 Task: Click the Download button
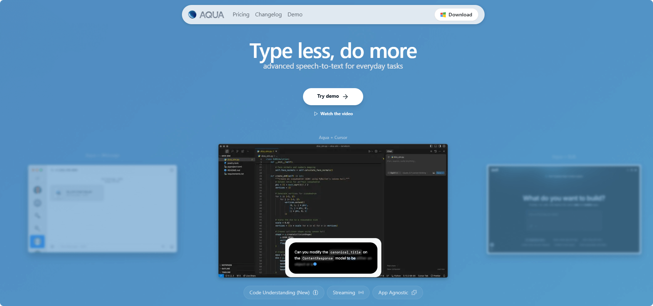click(x=456, y=15)
